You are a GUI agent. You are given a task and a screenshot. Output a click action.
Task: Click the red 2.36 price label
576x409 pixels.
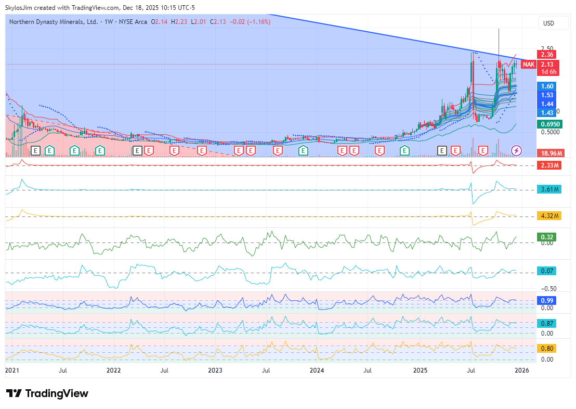point(547,55)
